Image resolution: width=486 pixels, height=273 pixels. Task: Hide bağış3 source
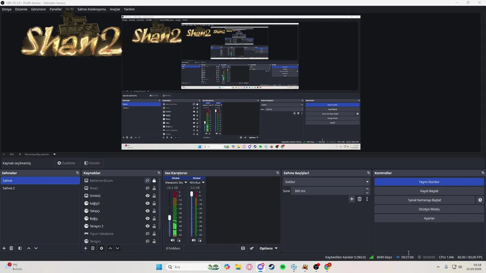pos(148,204)
